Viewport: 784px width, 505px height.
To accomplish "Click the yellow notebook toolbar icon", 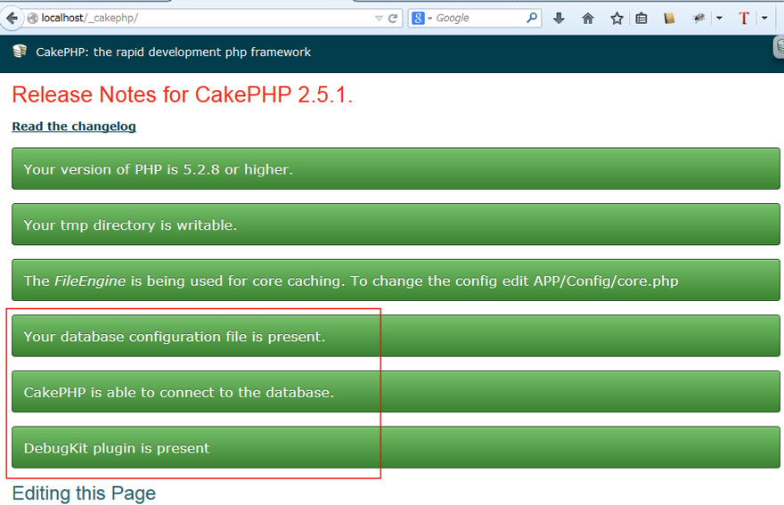I will (x=669, y=19).
